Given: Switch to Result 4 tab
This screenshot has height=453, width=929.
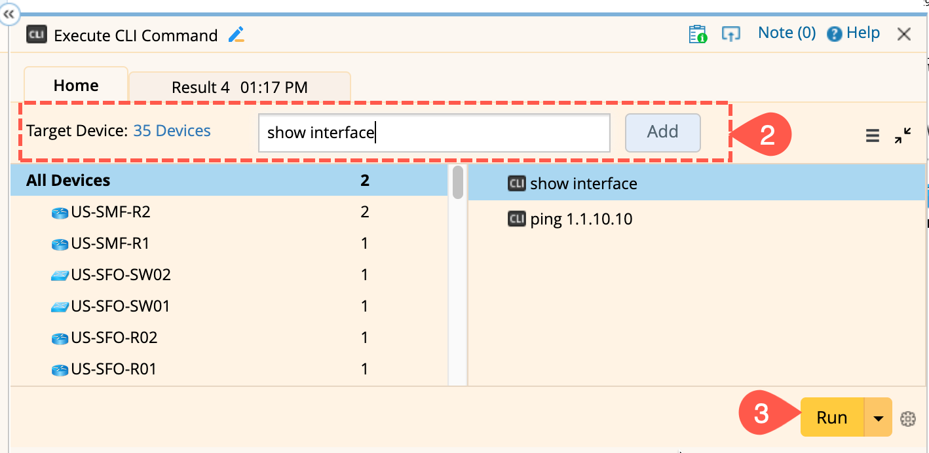Looking at the screenshot, I should point(239,87).
